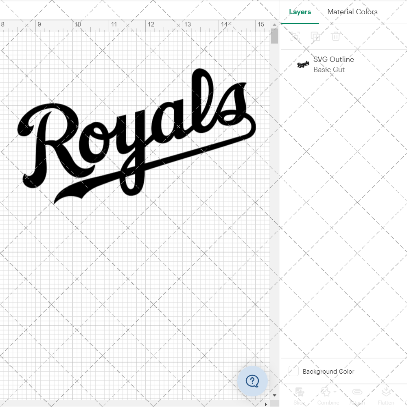Click the Combine tool icon
The width and height of the screenshot is (407, 407).
[326, 392]
